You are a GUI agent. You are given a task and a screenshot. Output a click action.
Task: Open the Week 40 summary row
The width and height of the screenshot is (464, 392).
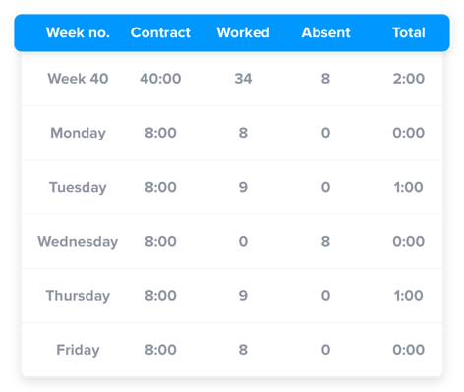pos(232,79)
